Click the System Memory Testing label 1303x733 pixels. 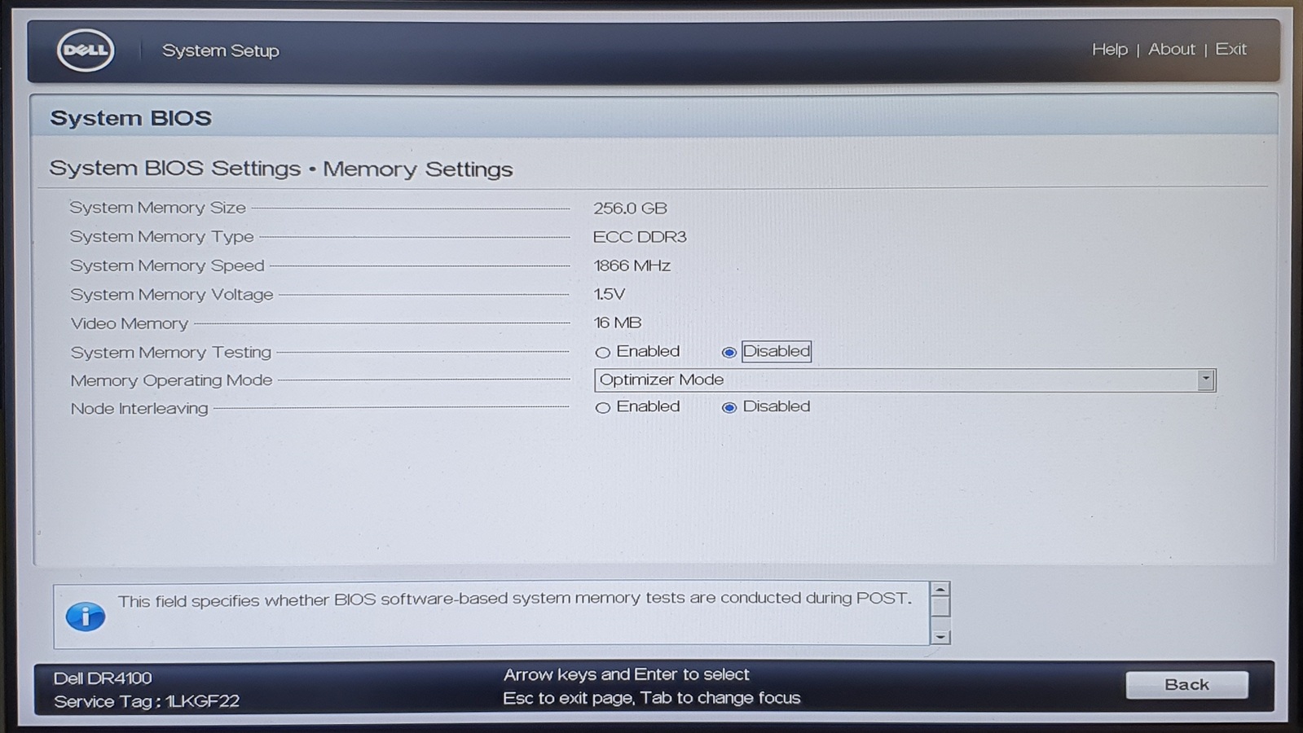click(170, 353)
